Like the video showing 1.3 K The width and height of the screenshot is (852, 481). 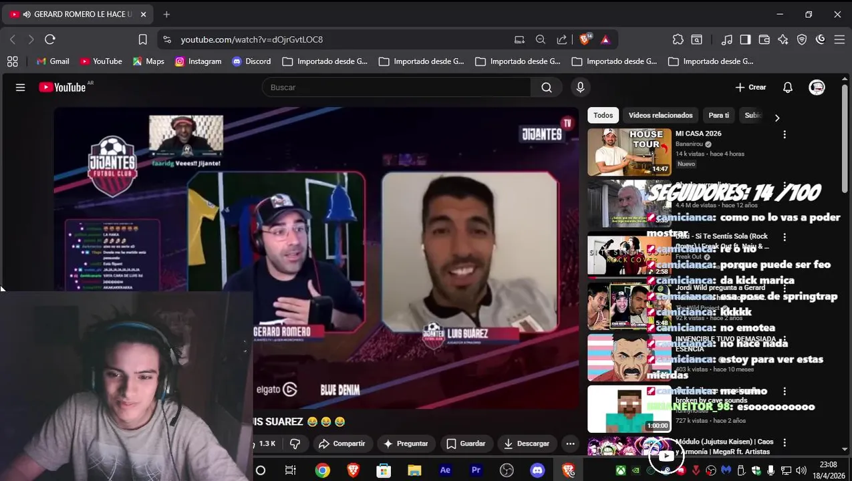(266, 444)
